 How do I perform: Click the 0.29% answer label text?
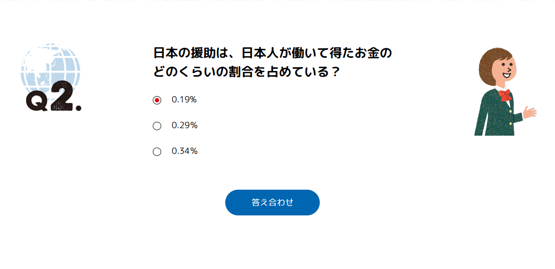[184, 126]
